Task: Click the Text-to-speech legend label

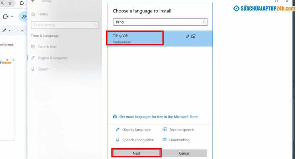Action: [181, 130]
